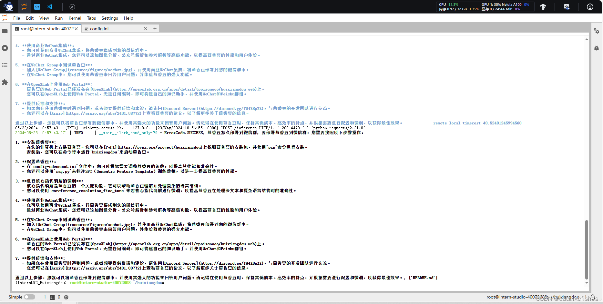The image size is (603, 304).
Task: Toggle the Simple mode switch
Action: pos(29,297)
